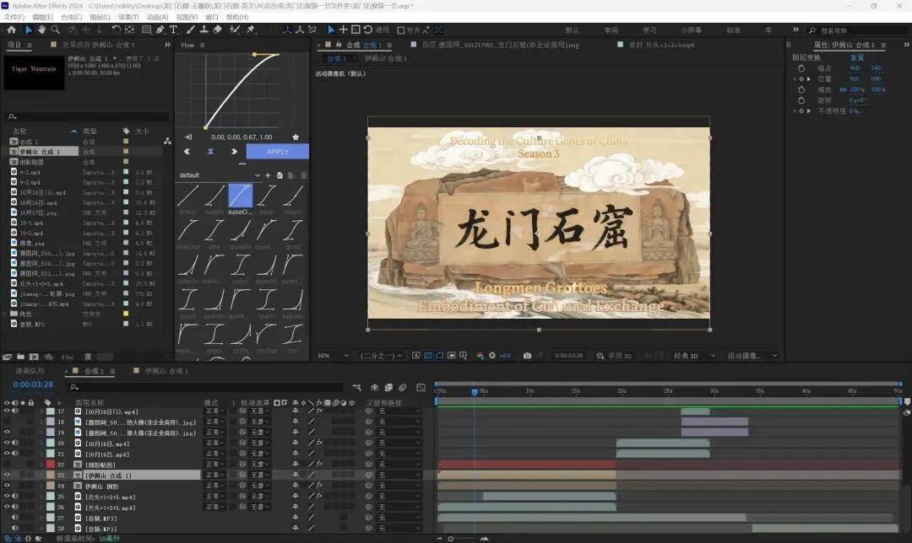Pick the Type (T) tool
The height and width of the screenshot is (543, 912).
pos(174,30)
